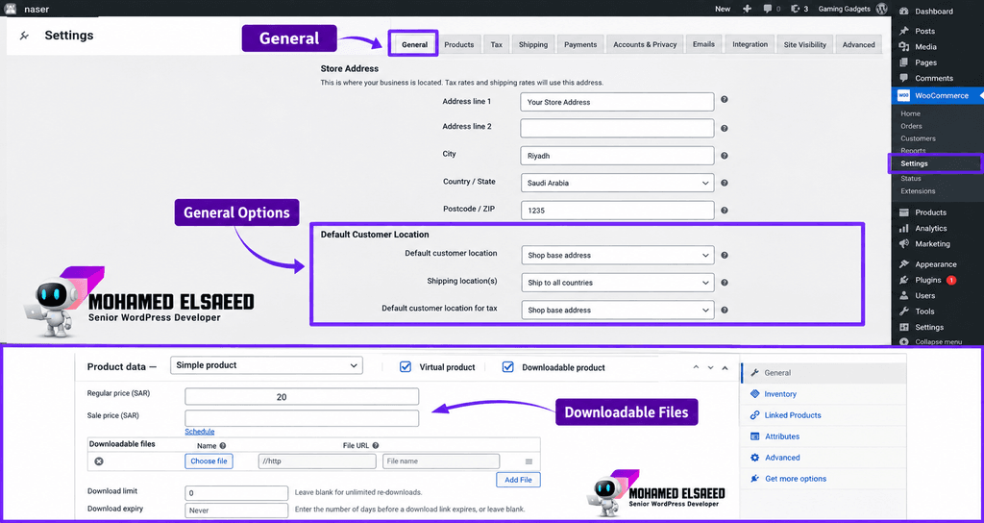Open the Advanced settings tab
Screen dimensions: 984x523
(x=858, y=44)
